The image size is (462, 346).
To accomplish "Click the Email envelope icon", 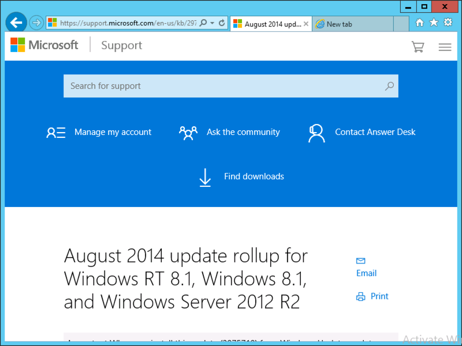I will (x=360, y=261).
